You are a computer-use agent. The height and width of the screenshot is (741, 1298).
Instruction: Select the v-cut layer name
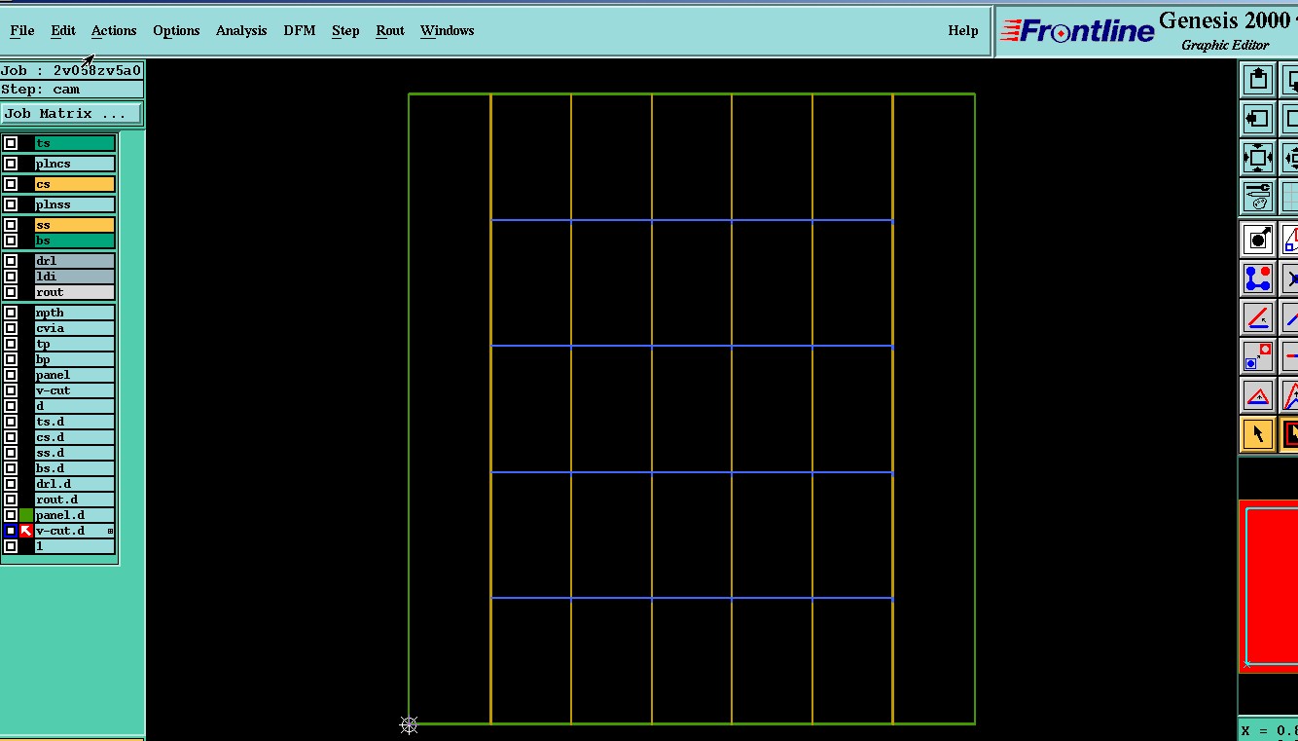pyautogui.click(x=75, y=390)
